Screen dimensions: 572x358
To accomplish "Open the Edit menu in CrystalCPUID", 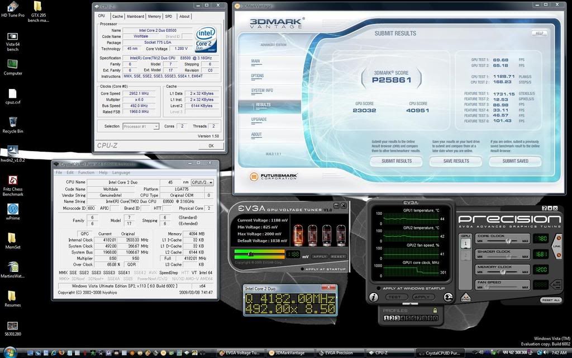I will 70,172.
